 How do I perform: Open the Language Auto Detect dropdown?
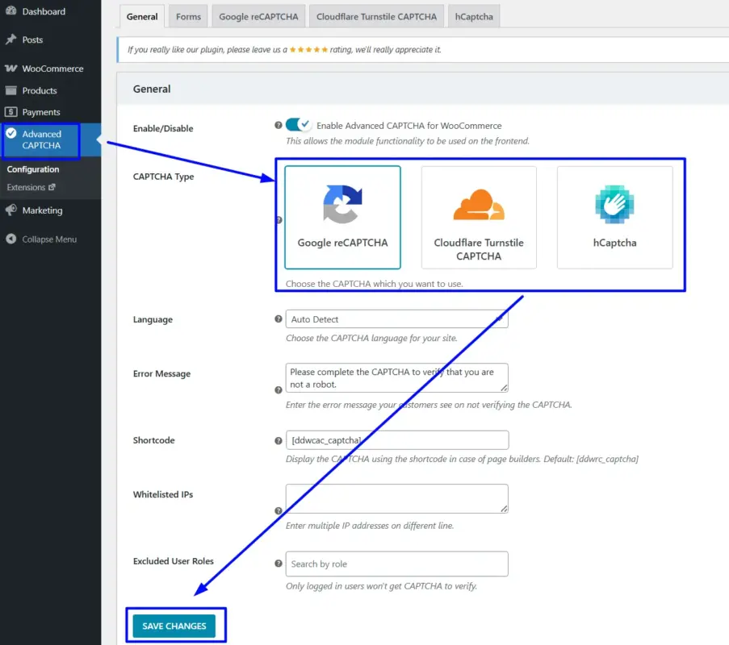[396, 319]
